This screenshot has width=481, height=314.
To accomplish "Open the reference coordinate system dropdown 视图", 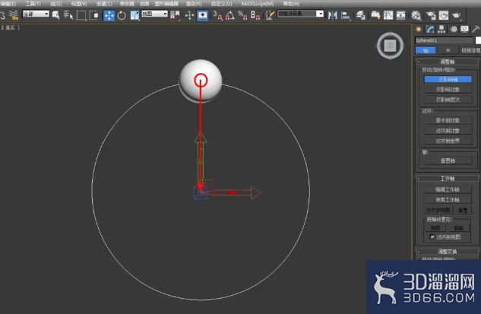I will point(154,14).
